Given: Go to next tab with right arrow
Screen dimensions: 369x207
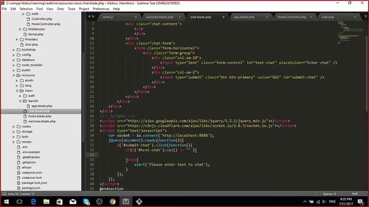Looking at the screenshot, I should click(93, 17).
